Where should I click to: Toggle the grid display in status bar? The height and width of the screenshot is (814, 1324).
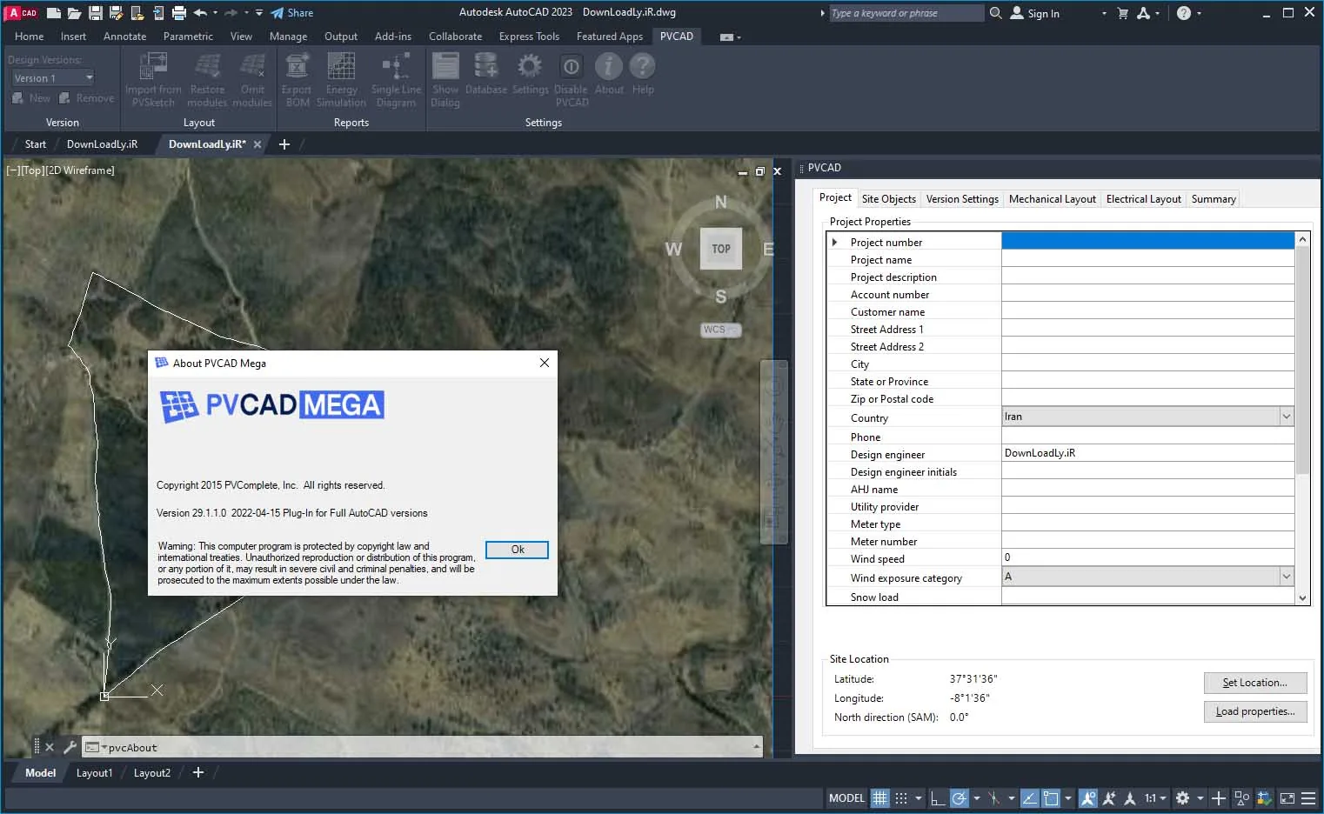880,797
